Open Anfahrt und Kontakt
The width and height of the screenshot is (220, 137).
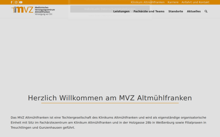[195, 2]
